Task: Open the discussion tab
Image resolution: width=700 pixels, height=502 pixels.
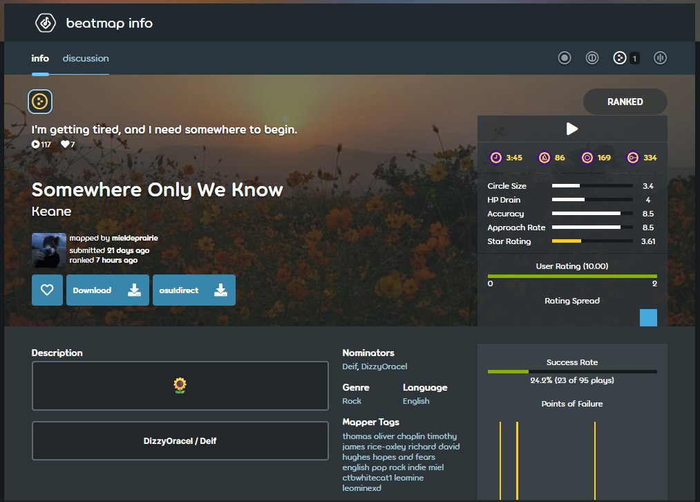Action: 86,58
